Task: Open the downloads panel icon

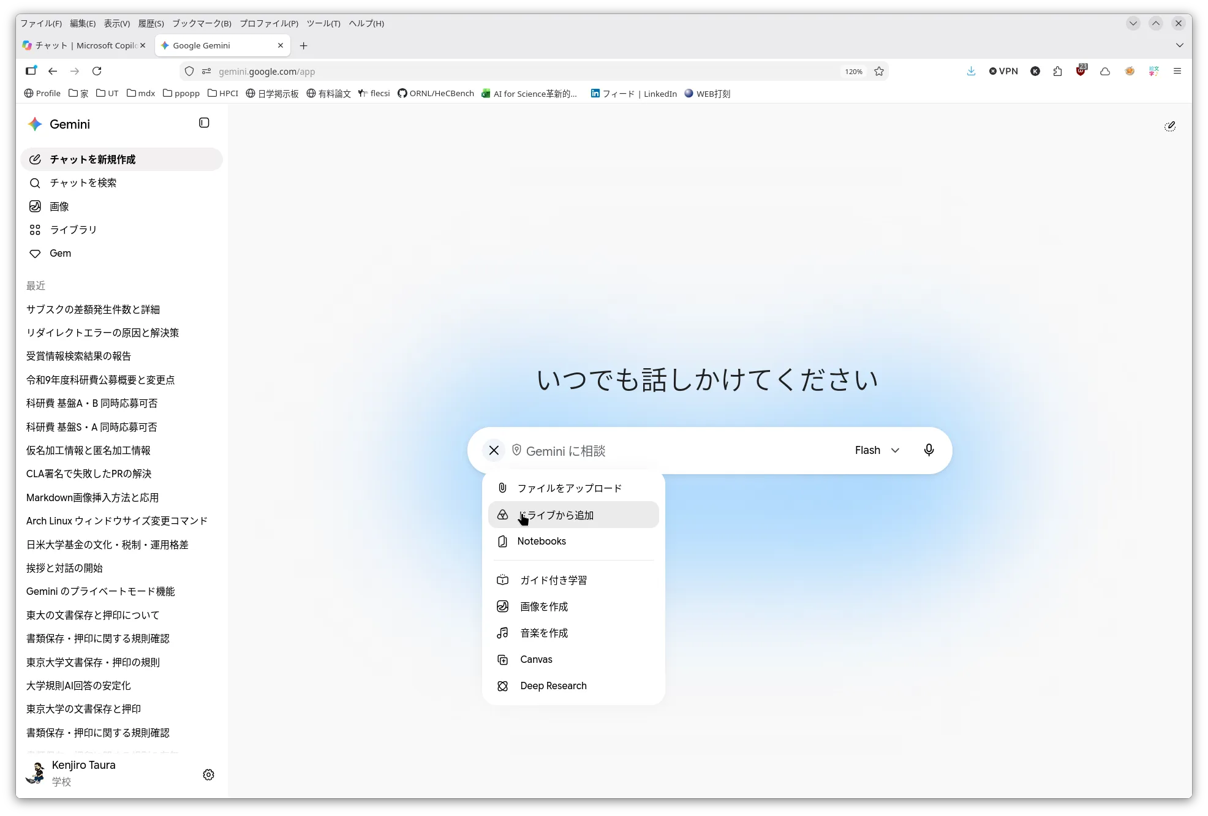Action: (x=971, y=71)
